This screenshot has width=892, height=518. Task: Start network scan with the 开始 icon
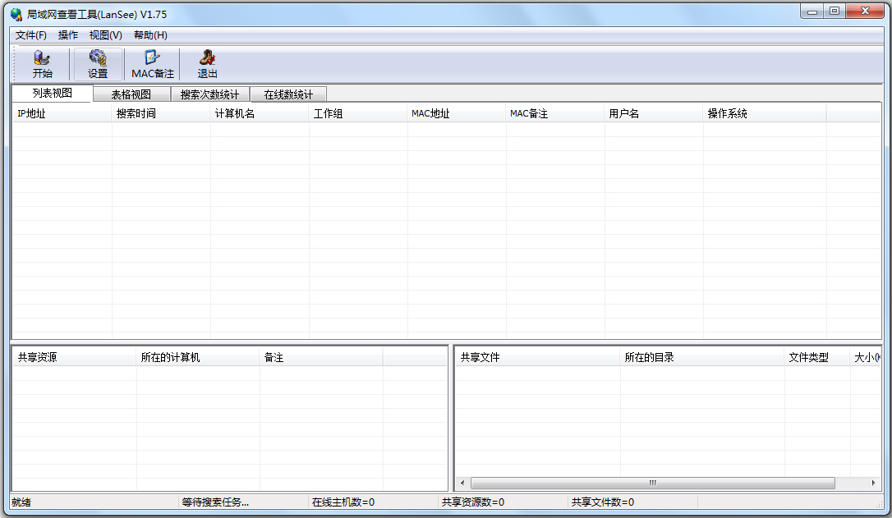(43, 62)
